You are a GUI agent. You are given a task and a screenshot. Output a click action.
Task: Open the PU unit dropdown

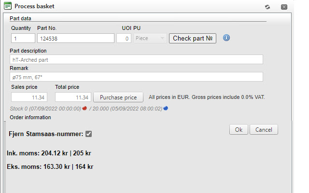point(150,39)
